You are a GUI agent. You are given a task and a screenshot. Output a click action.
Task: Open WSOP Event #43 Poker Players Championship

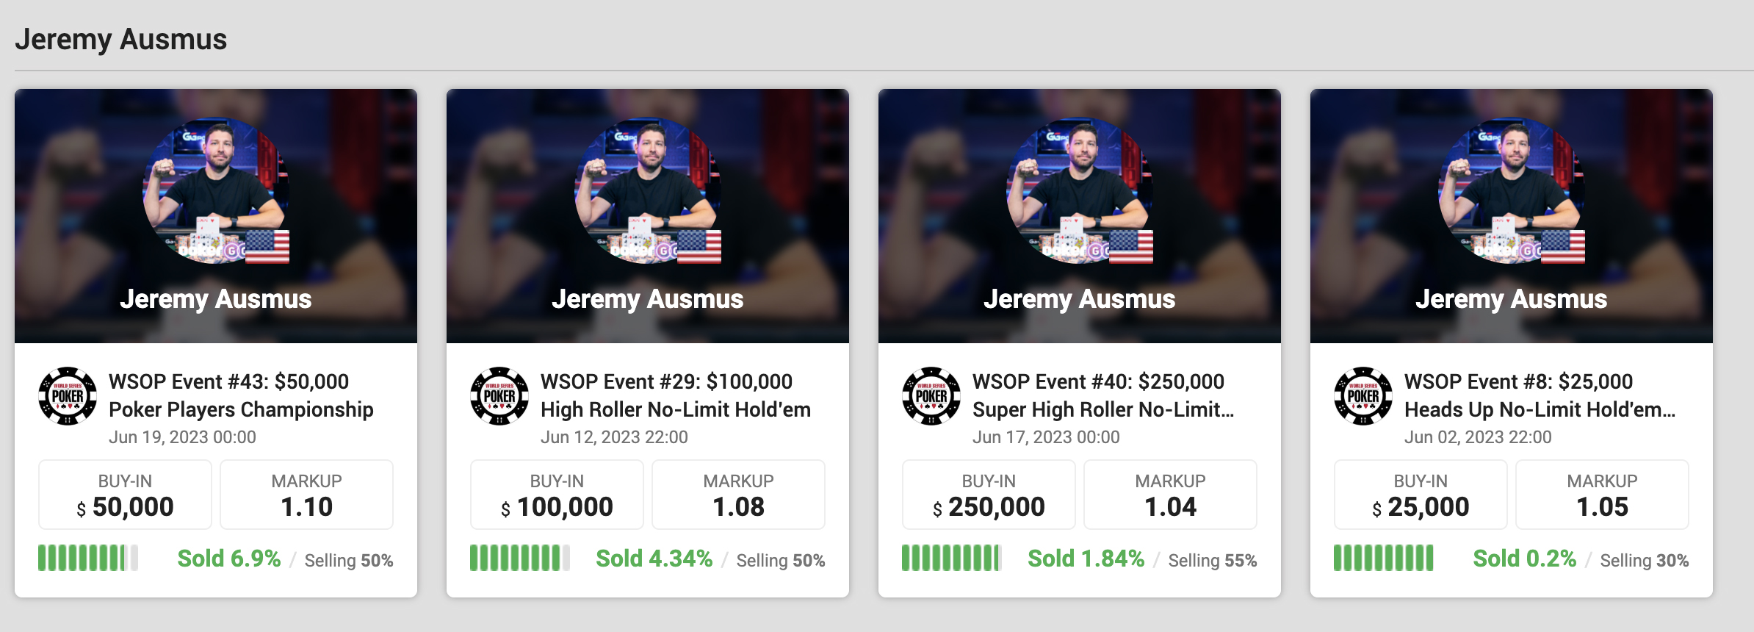241,395
